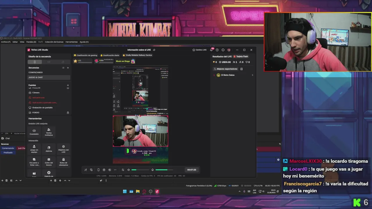Open the Cofre del tesoro tool
Viewport: 372px width, 209px height.
tap(49, 162)
